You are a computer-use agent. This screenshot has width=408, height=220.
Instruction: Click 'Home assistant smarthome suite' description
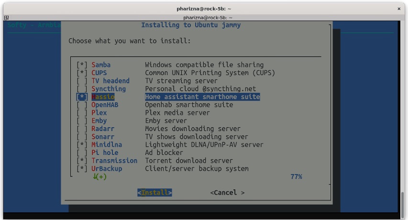pyautogui.click(x=202, y=97)
